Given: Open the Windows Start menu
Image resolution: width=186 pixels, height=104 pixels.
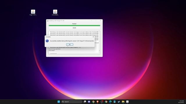Looking at the screenshot, I should [59, 102].
